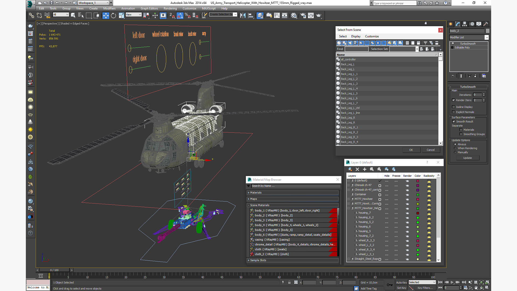The height and width of the screenshot is (291, 517).
Task: Open Display menu in Select From Scene
Action: (355, 36)
